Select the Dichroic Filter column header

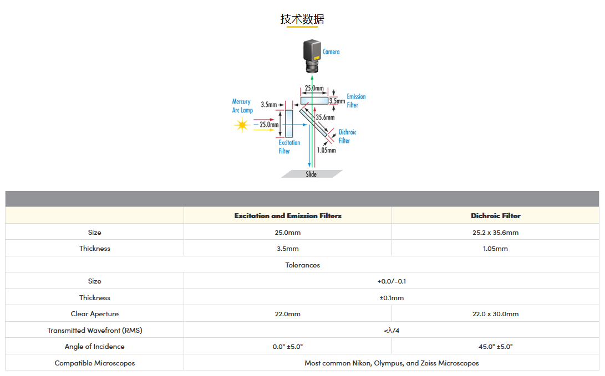click(x=495, y=216)
